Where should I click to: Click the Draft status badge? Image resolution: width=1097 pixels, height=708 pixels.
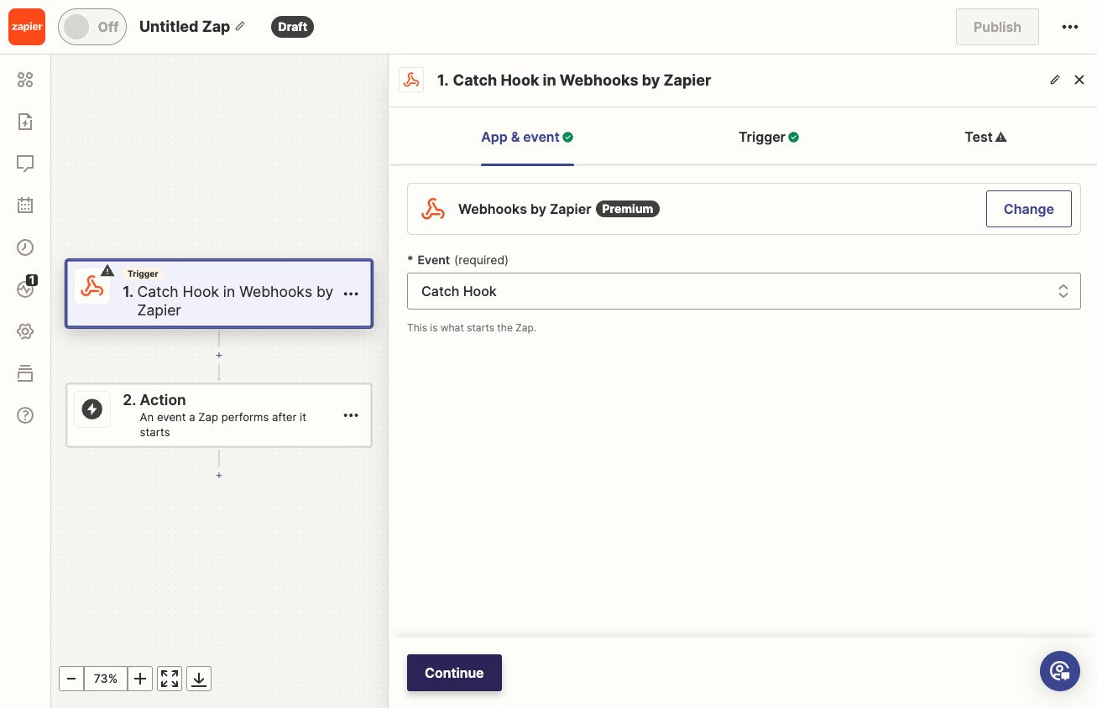[x=292, y=27]
